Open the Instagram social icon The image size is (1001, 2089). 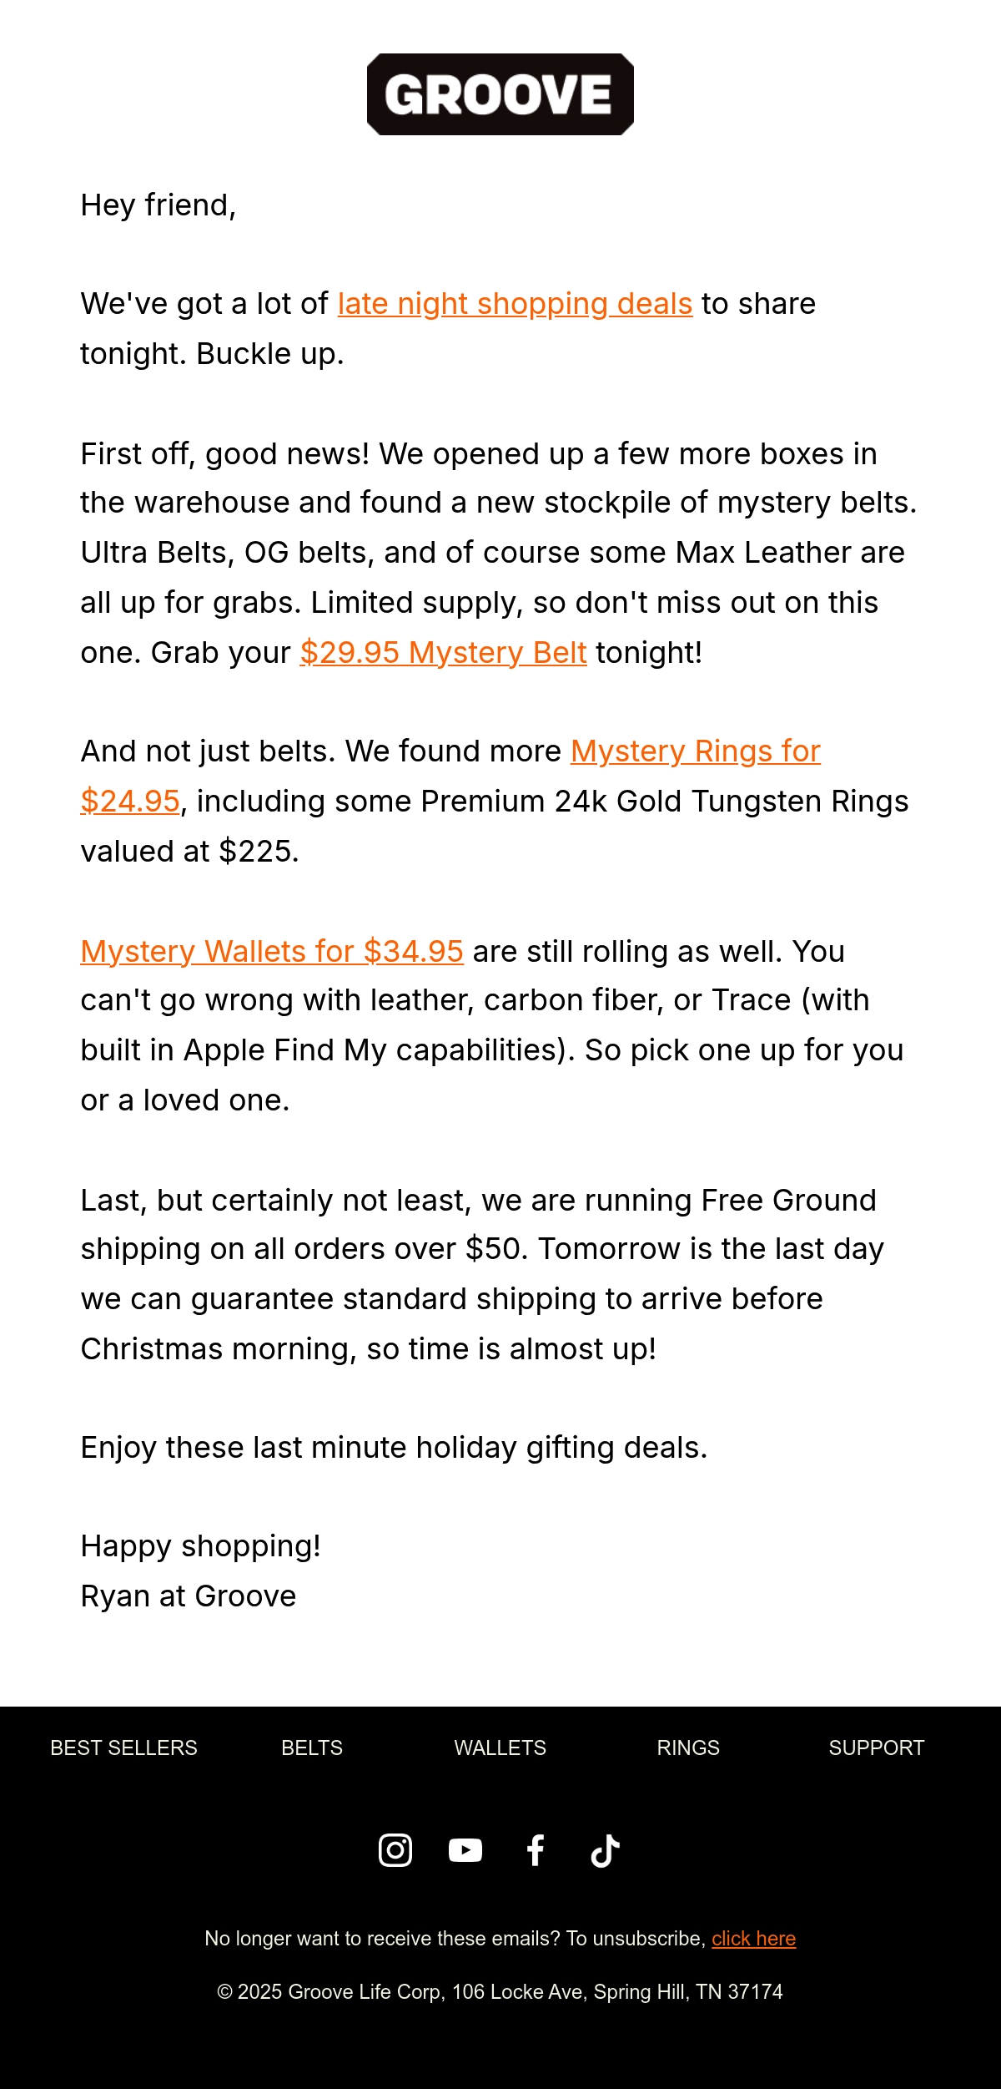395,1850
